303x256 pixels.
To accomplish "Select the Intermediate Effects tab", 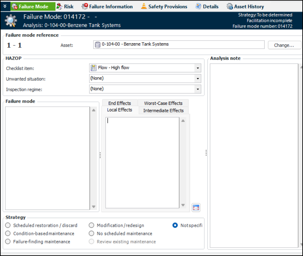I will point(163,111).
